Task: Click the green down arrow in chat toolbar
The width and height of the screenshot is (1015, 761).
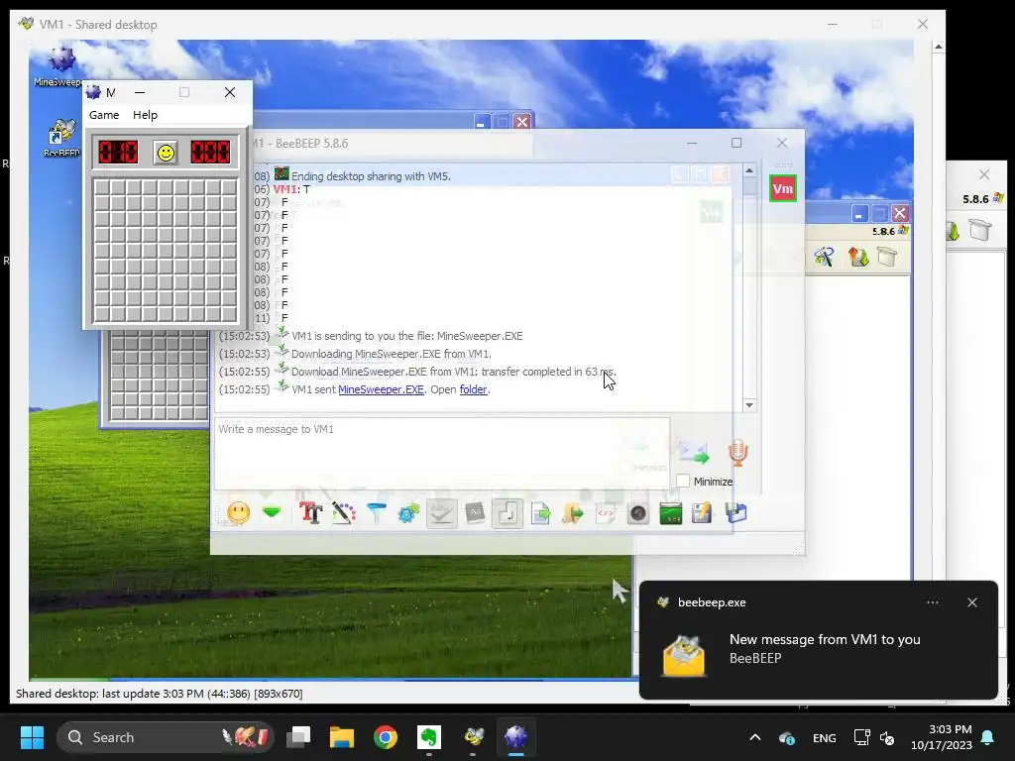Action: (x=272, y=513)
